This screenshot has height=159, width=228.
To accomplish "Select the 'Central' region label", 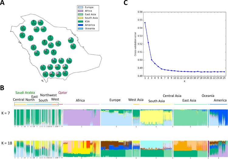I will point(19,100).
